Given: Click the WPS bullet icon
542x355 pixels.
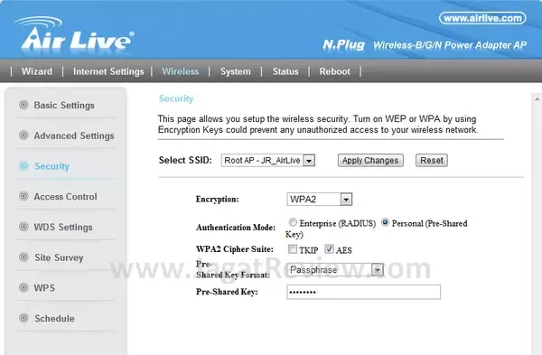Looking at the screenshot, I should click(23, 287).
